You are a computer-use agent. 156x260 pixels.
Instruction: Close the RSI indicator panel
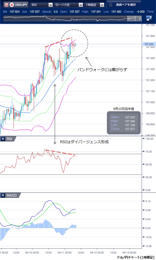3,139
